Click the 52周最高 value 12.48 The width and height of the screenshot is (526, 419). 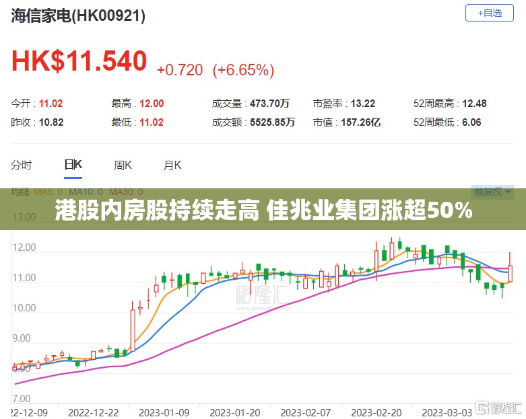tap(474, 103)
